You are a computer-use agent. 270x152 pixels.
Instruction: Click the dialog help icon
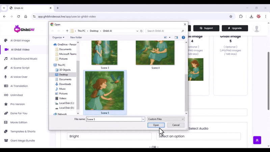coord(183,37)
